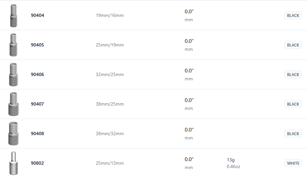Click the 25mm/13mm size text
The height and width of the screenshot is (180, 307).
click(x=110, y=163)
